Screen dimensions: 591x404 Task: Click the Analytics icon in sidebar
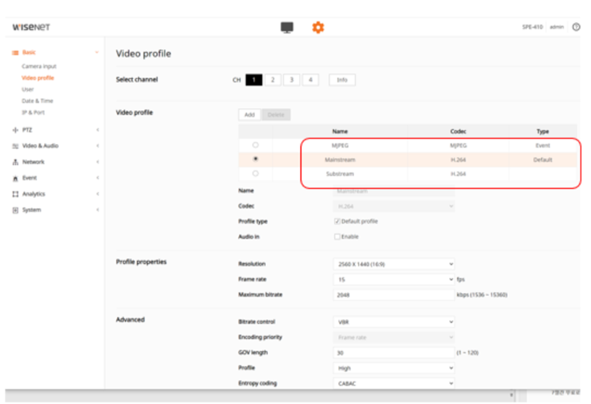tap(15, 194)
